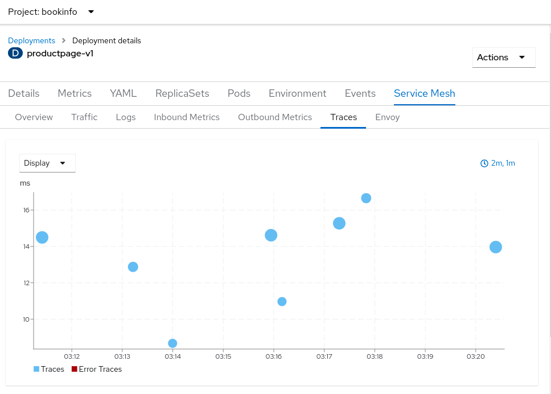Image resolution: width=551 pixels, height=394 pixels.
Task: Go to the ReplicaSets tab
Action: [x=182, y=93]
